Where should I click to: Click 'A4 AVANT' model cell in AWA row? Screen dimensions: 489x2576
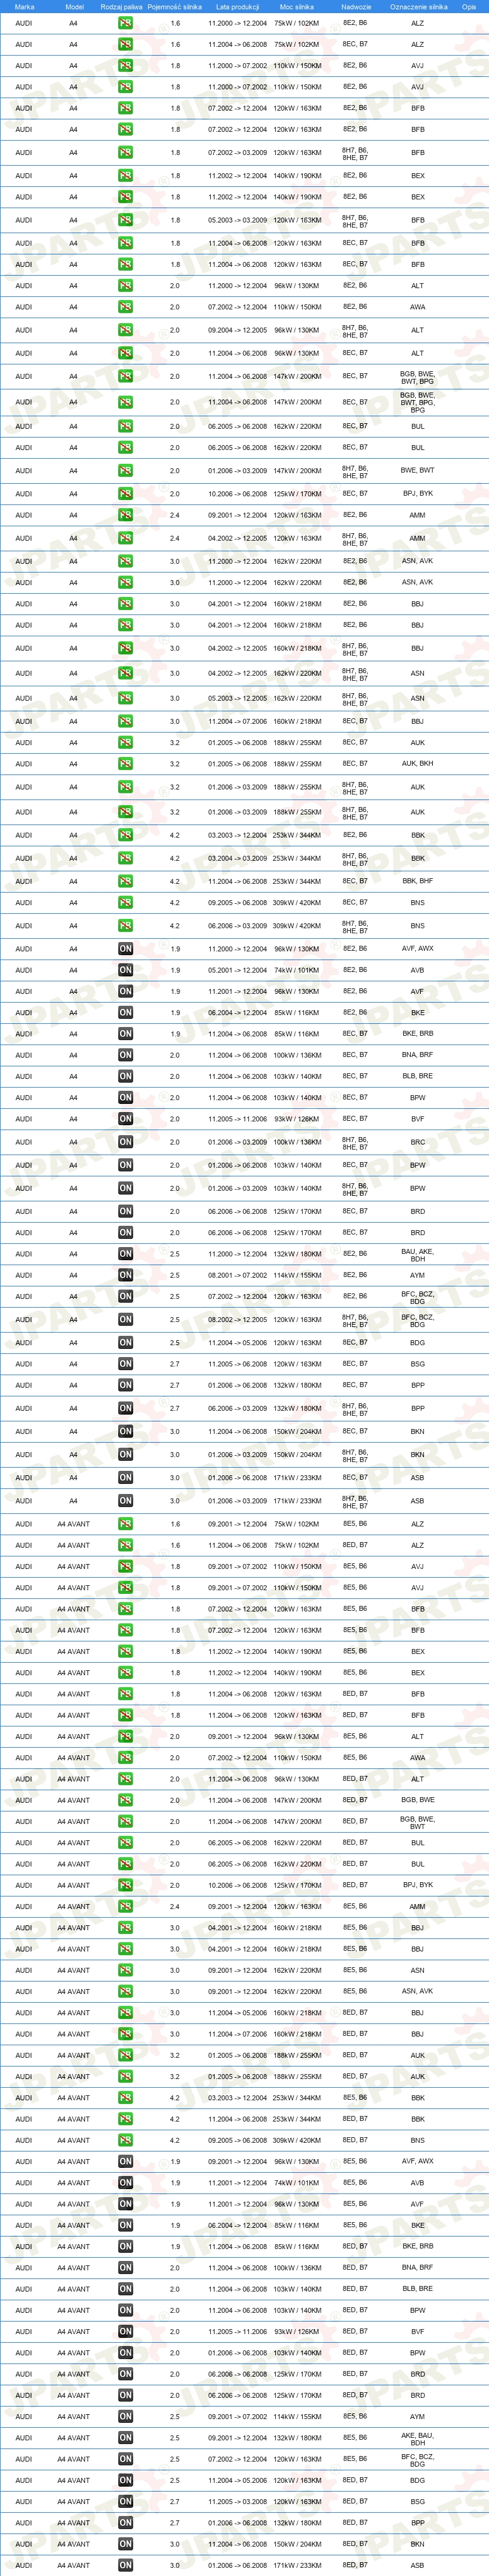pos(73,1757)
